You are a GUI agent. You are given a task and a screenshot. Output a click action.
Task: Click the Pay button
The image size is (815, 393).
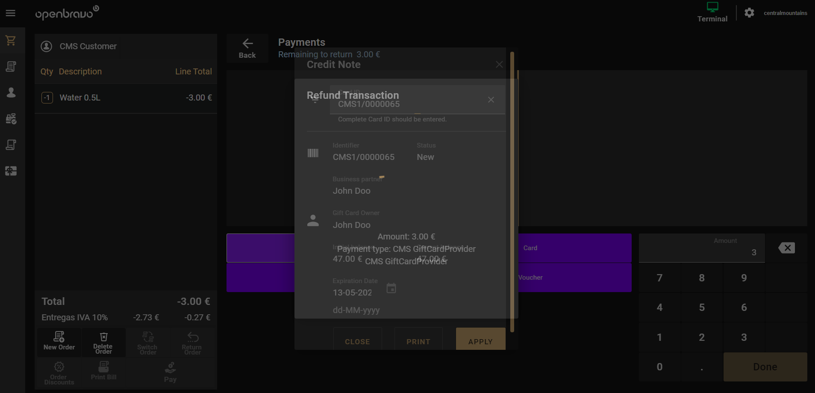point(170,372)
